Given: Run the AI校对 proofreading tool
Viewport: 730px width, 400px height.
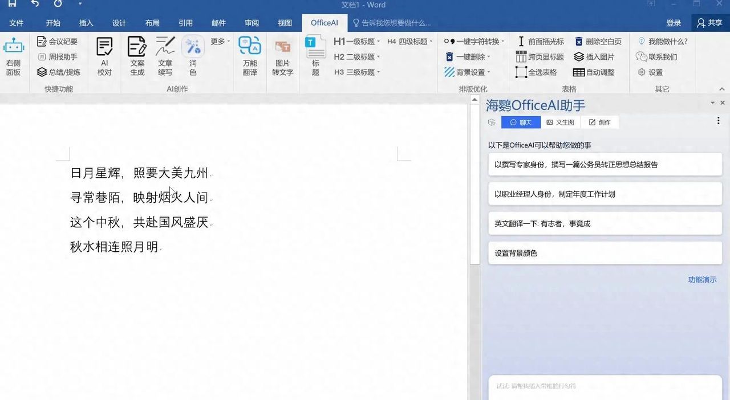Looking at the screenshot, I should point(104,57).
